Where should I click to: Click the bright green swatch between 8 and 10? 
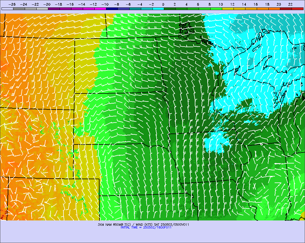pyautogui.click(x=216, y=9)
